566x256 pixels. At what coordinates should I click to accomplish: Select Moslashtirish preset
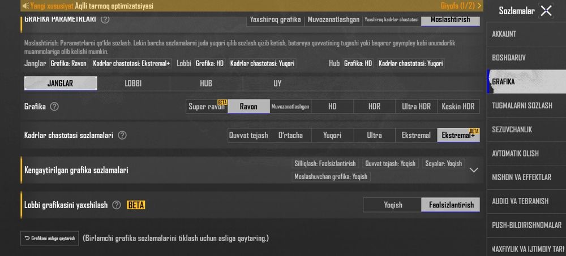click(451, 20)
